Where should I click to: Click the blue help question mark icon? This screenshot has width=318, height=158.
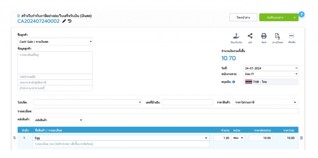(x=301, y=14)
